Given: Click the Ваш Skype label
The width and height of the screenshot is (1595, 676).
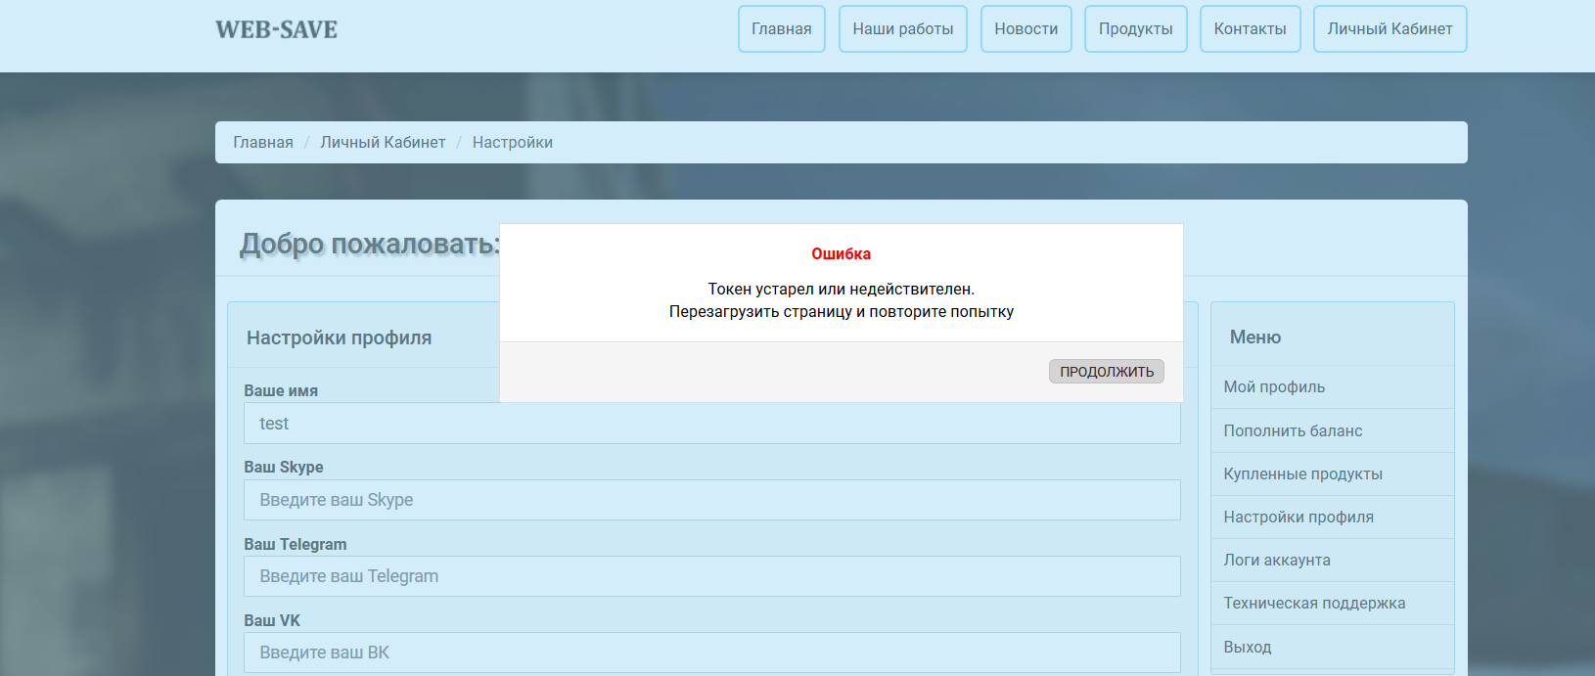Looking at the screenshot, I should click(284, 468).
